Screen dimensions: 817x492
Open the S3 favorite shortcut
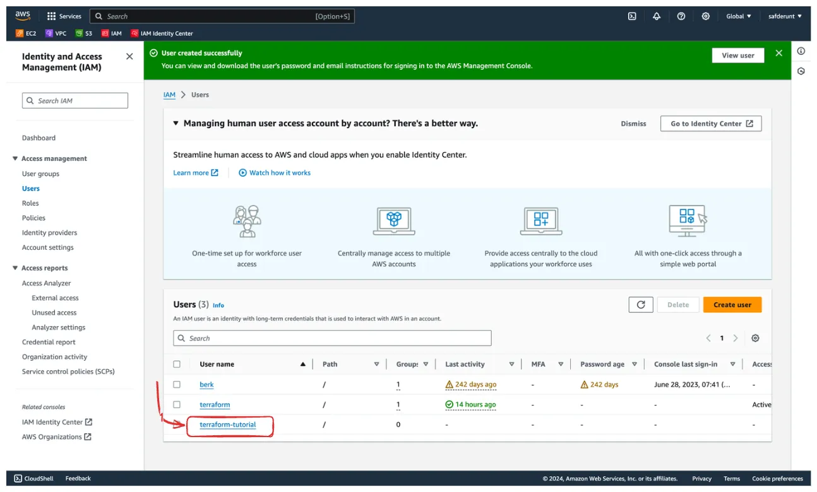pyautogui.click(x=84, y=33)
